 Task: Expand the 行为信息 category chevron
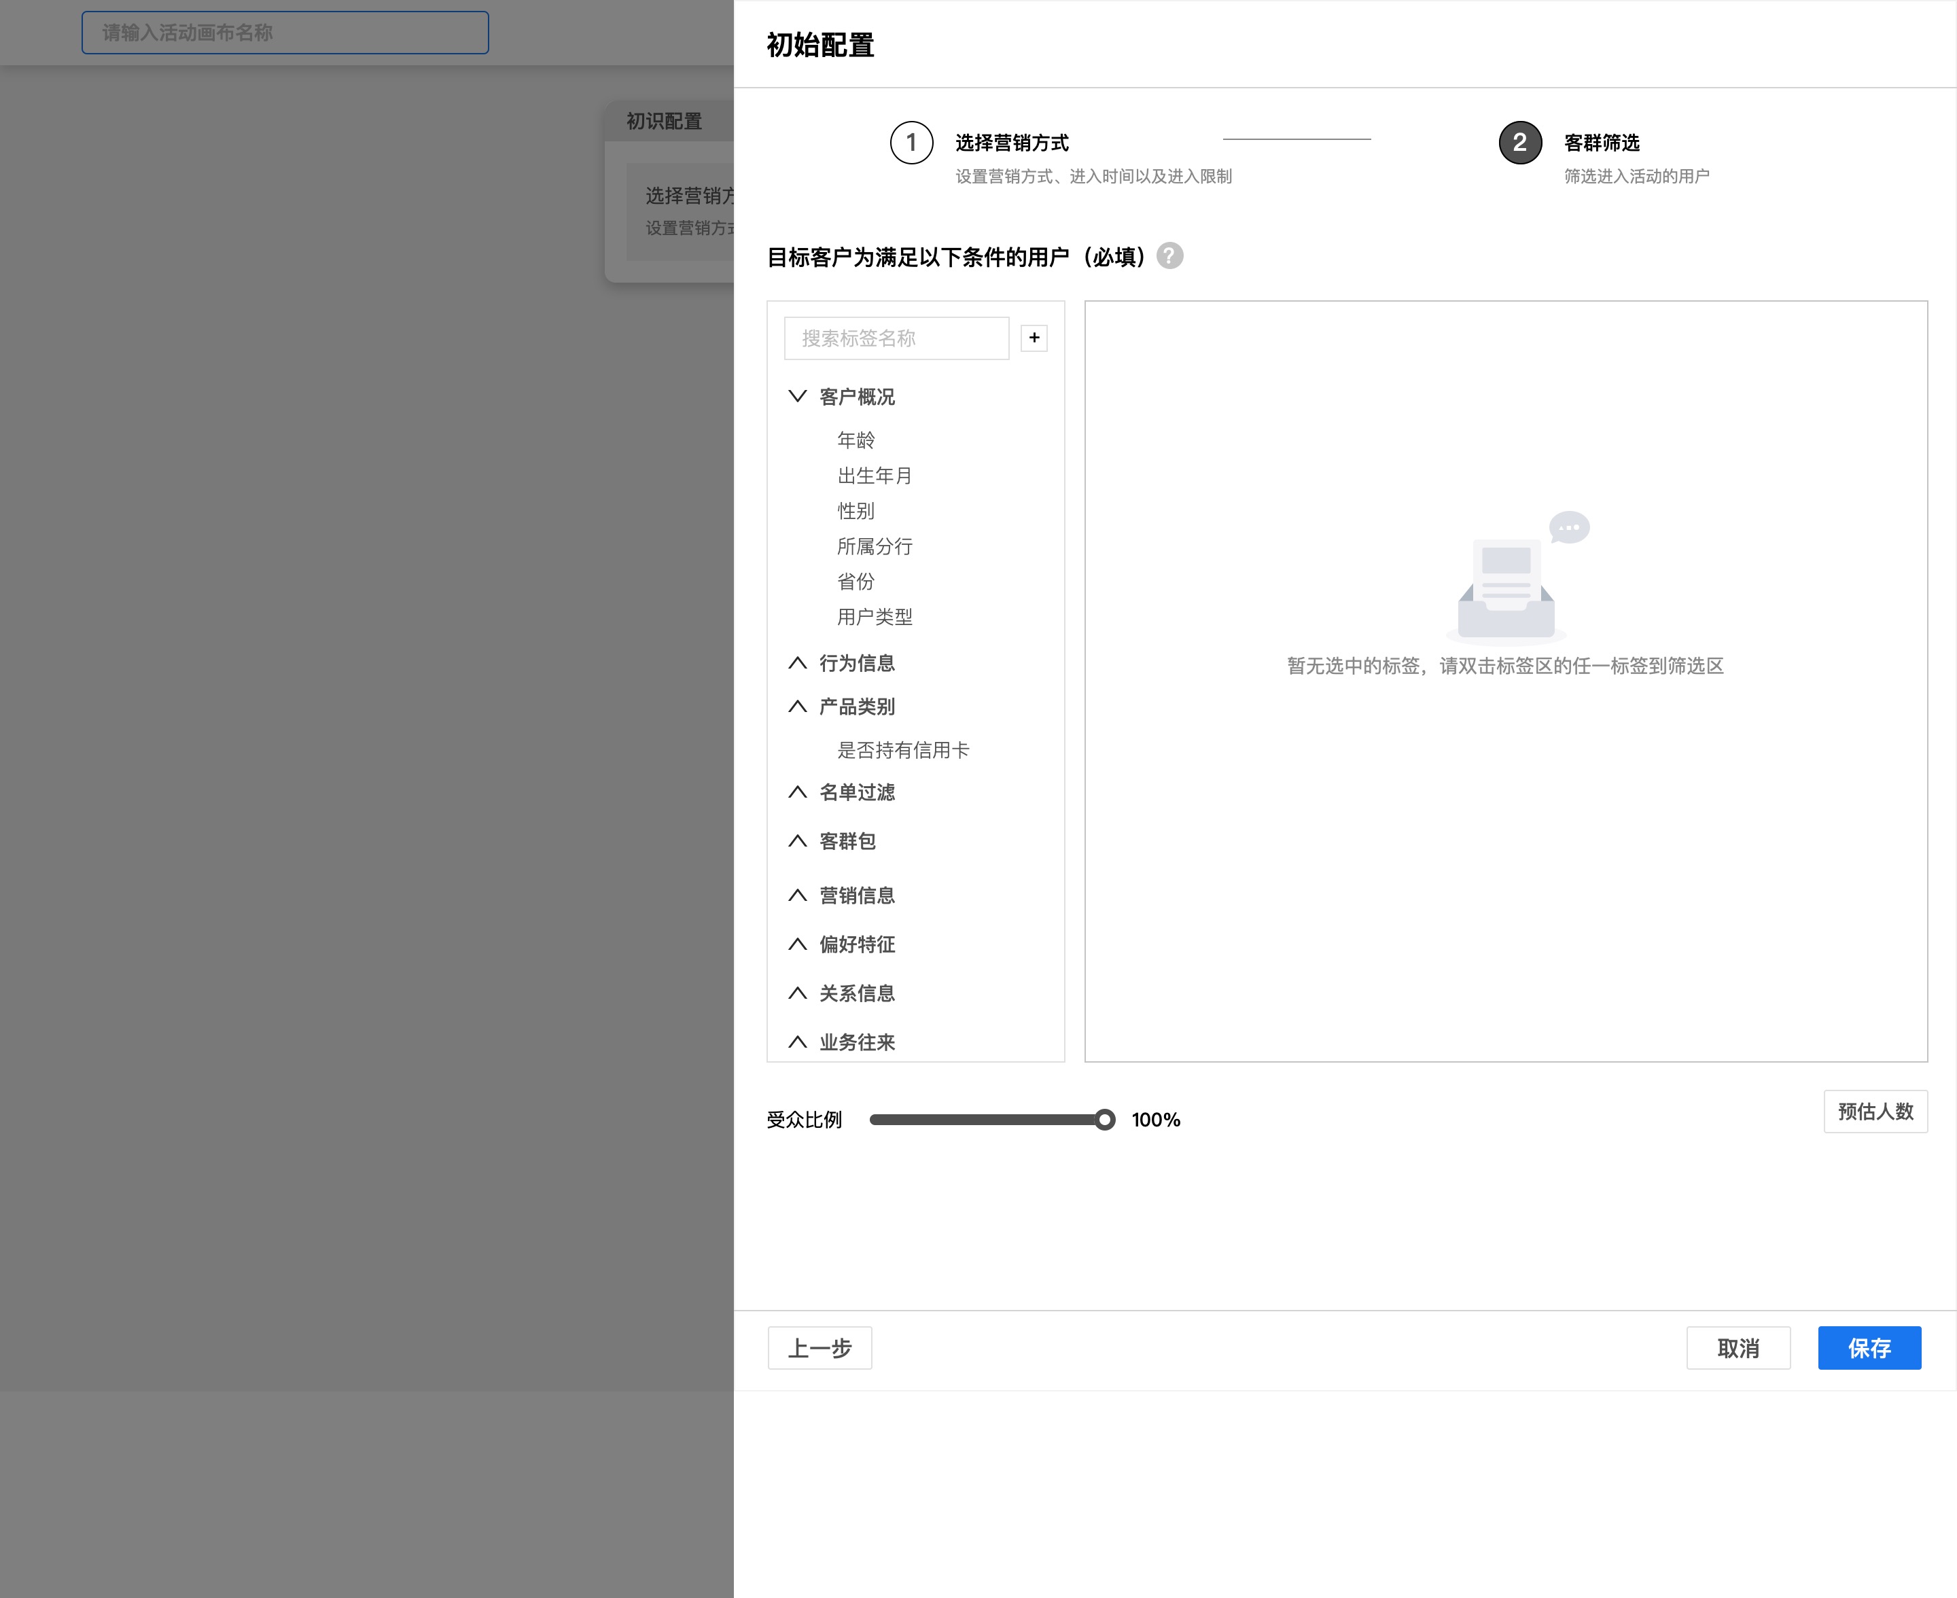[x=797, y=662]
